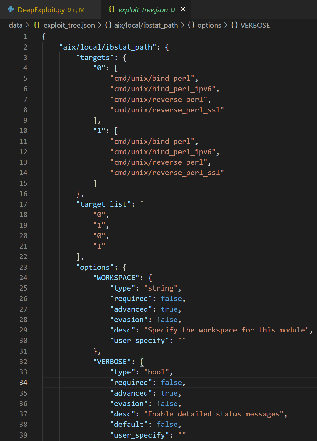The height and width of the screenshot is (441, 317).
Task: Click the braces icon before VERBOSE in the breadcrumb
Action: 234,25
